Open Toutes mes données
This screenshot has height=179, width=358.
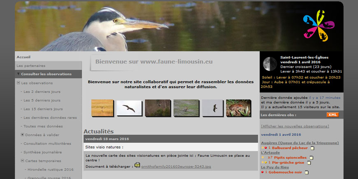tap(43, 126)
